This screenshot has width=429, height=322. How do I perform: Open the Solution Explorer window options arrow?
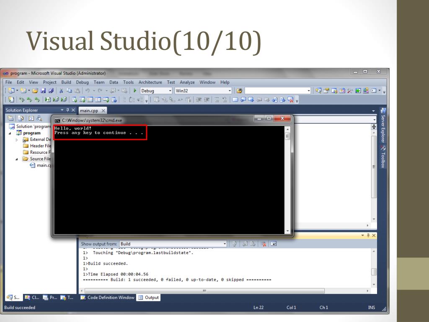tap(62, 110)
